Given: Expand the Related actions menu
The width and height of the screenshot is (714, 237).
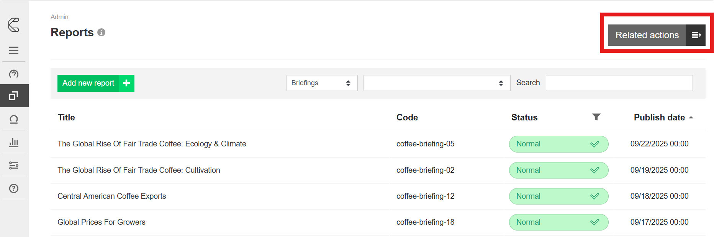Looking at the screenshot, I should click(x=656, y=35).
